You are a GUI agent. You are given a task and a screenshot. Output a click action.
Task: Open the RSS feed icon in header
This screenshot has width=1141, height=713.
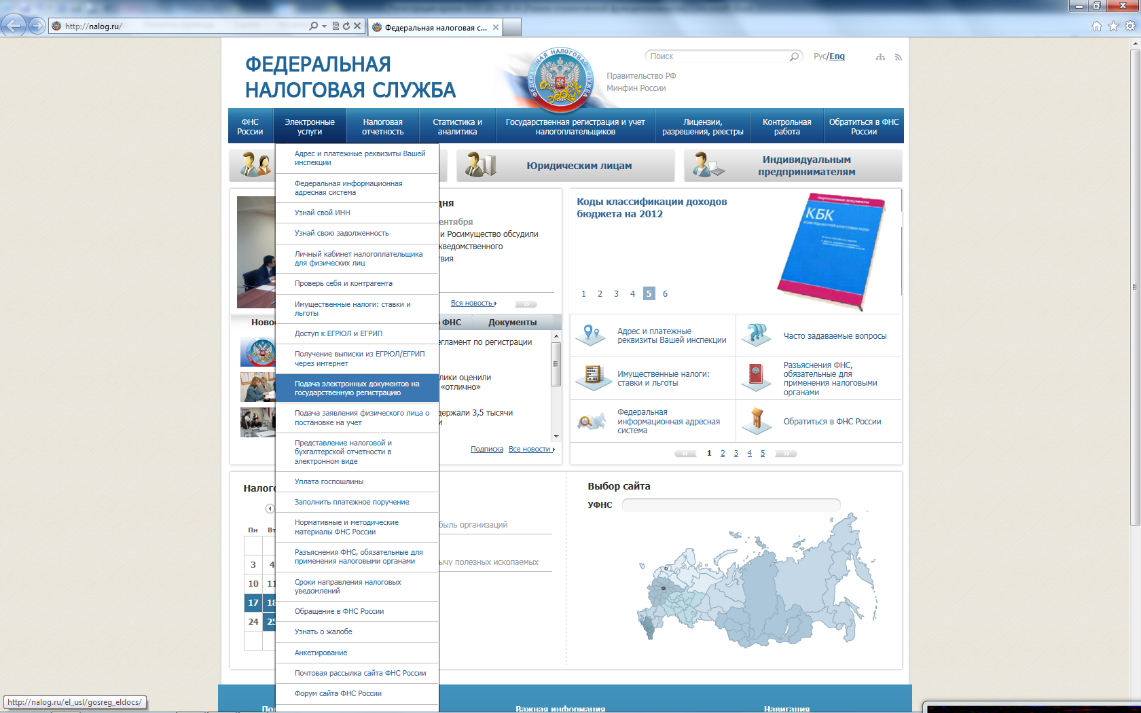coord(898,57)
